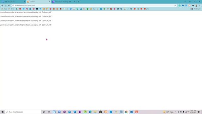Click the first Lorem ipsum paragraph

(x=26, y=12)
